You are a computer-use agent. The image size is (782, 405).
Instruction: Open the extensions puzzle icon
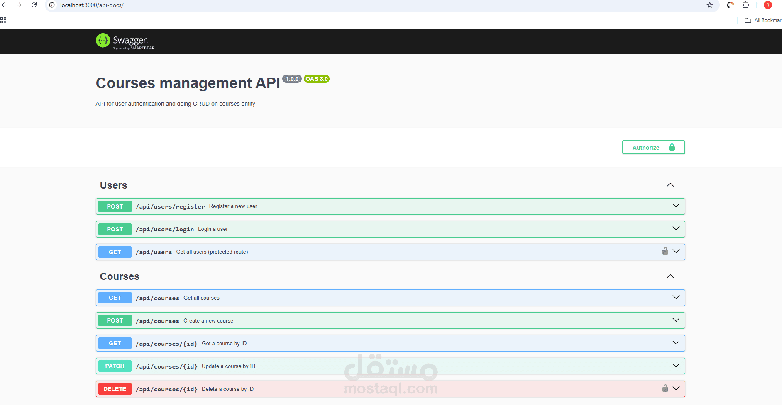tap(746, 5)
